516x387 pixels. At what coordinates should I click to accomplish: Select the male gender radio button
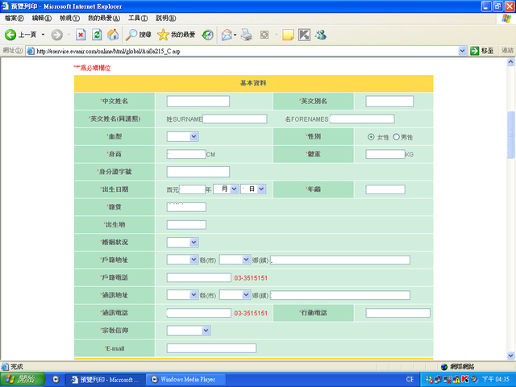(396, 137)
